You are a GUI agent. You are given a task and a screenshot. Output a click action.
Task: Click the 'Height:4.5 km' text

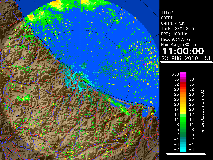[176, 39]
